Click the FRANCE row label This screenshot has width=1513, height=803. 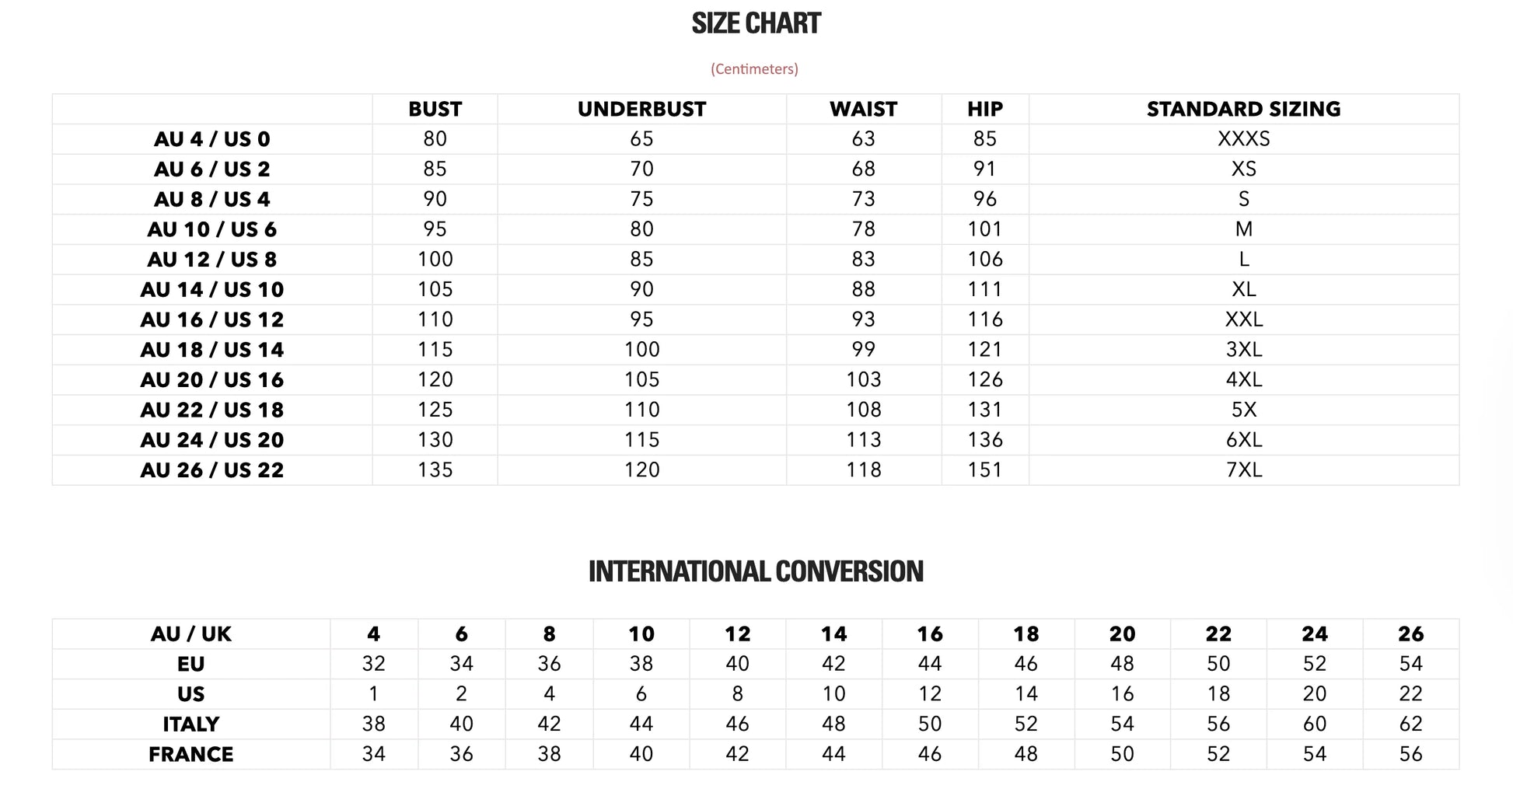click(x=190, y=755)
